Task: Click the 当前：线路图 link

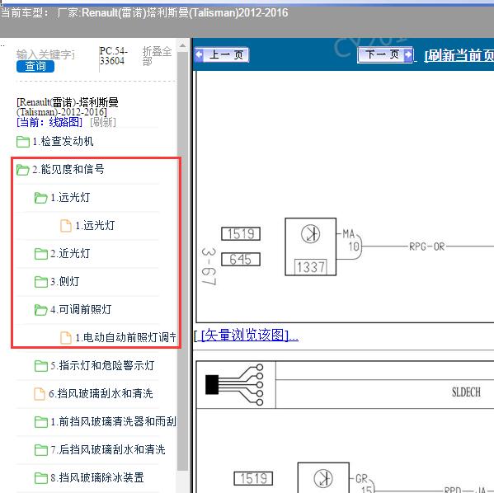Action: (49, 122)
